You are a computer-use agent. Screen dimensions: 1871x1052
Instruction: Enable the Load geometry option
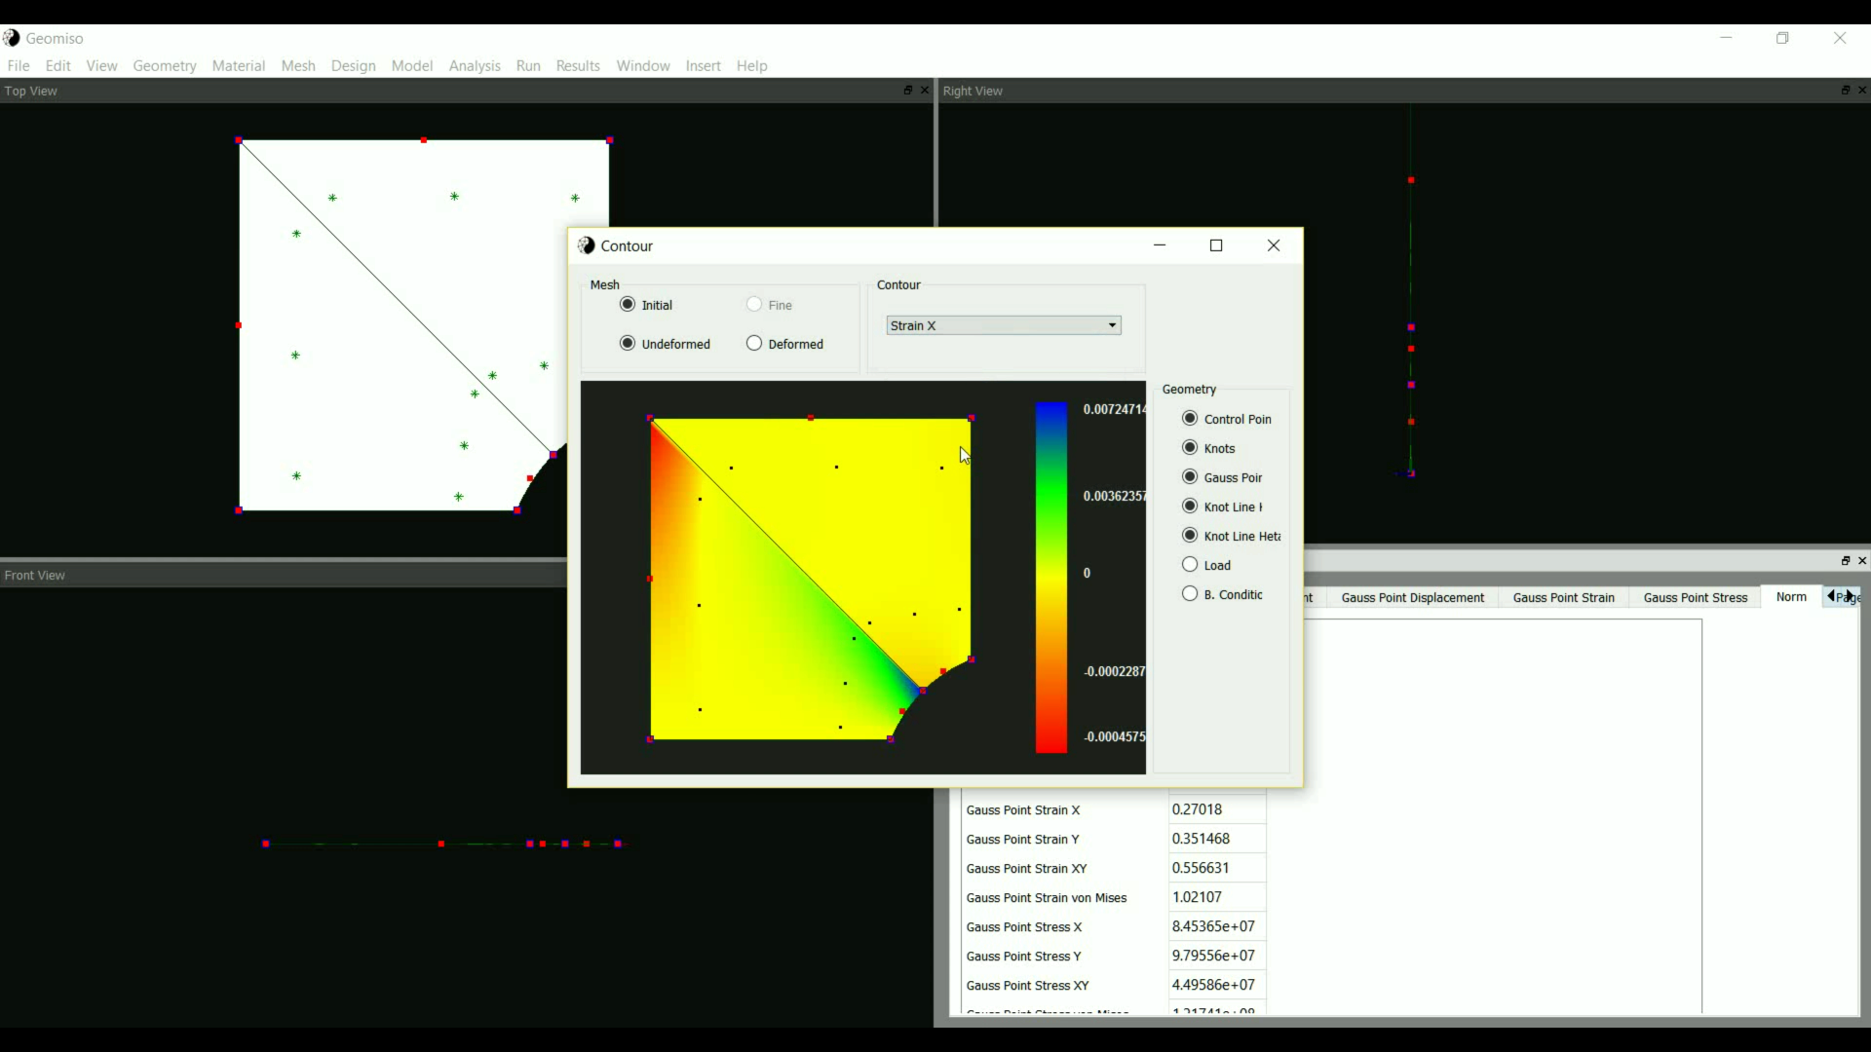[1190, 565]
